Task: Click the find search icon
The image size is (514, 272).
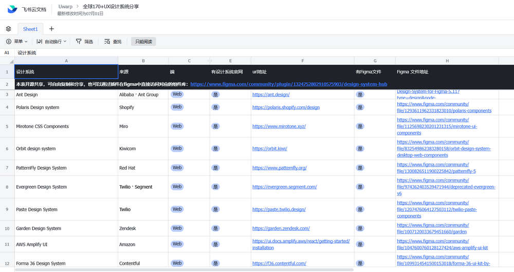Action: (x=107, y=41)
